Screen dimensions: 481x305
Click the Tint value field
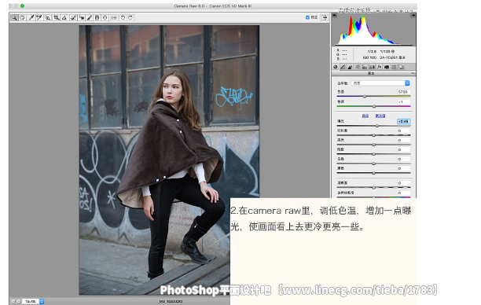coord(403,101)
